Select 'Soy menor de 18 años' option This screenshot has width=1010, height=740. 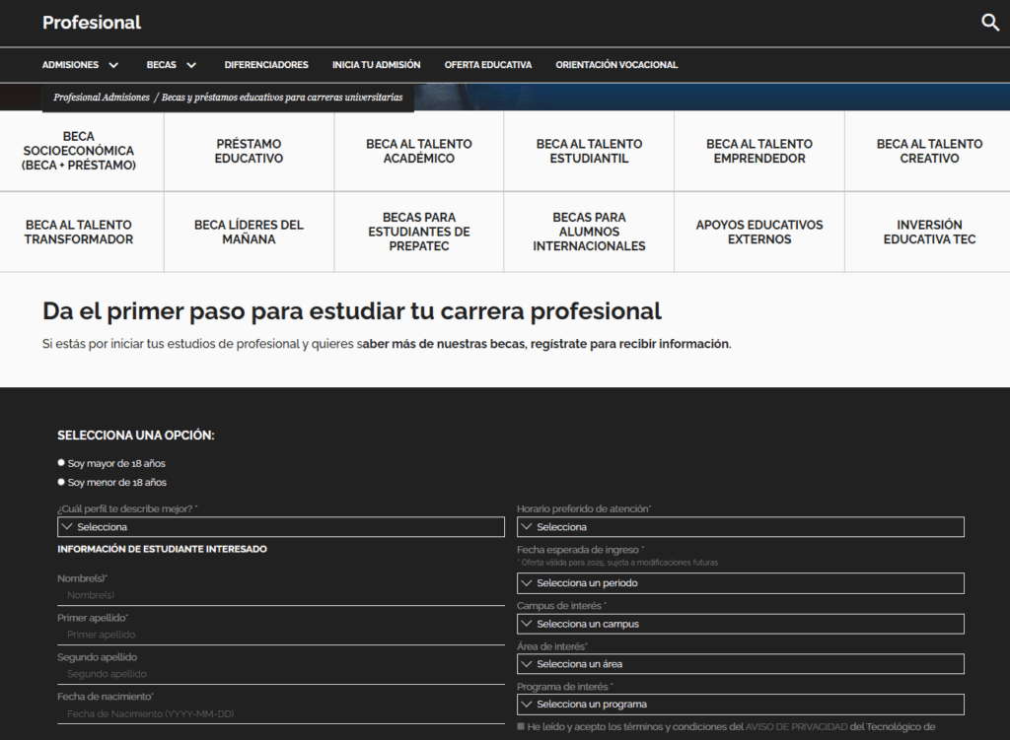coord(61,482)
